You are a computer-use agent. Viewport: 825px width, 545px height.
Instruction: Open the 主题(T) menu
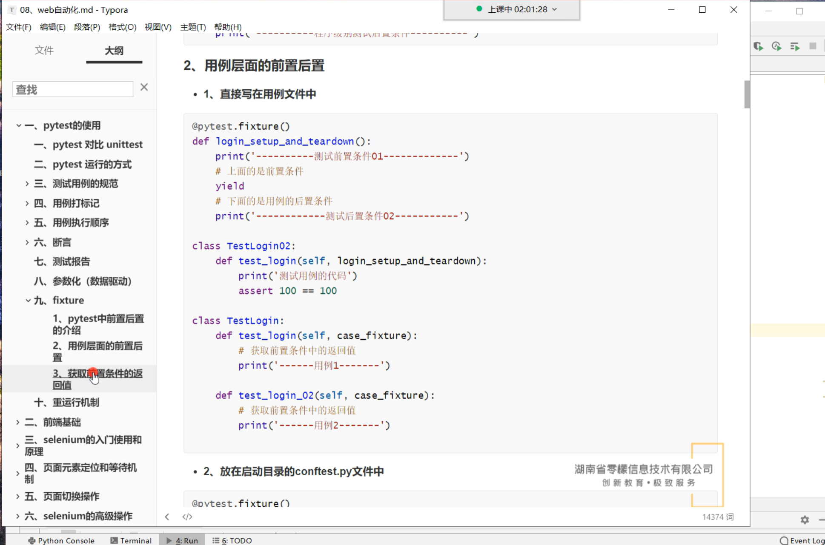(193, 27)
